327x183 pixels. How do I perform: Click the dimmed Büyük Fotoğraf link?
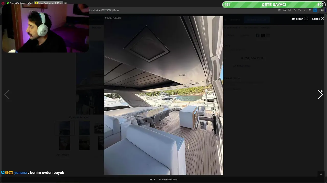coord(79,117)
